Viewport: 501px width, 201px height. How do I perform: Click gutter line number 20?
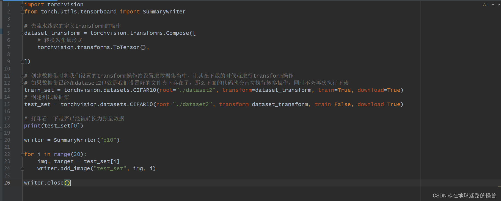(x=7, y=140)
